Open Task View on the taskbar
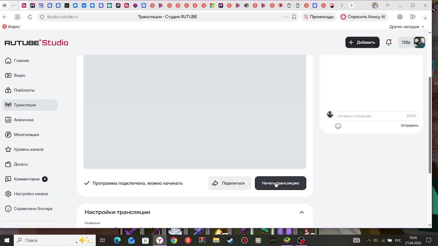This screenshot has height=246, width=438. 102,240
